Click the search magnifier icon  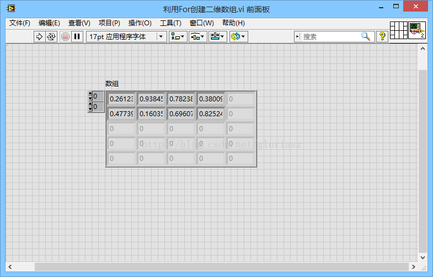pos(366,36)
